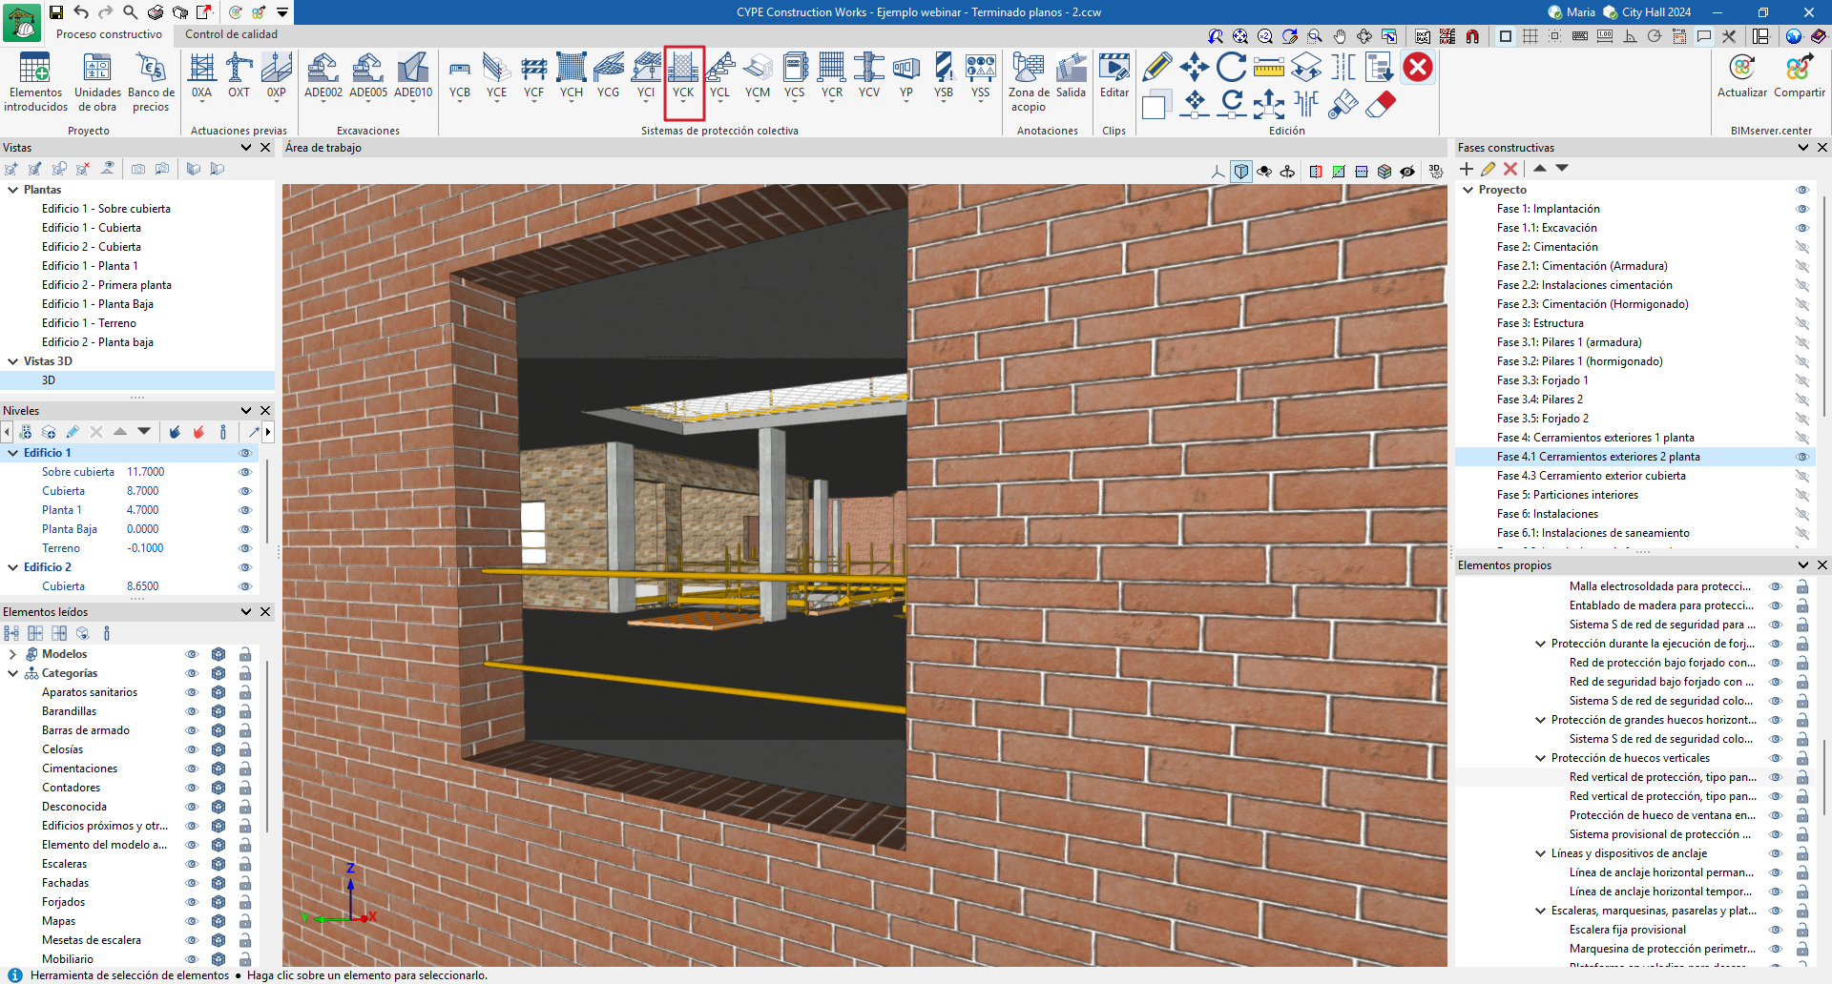1832x984 pixels.
Task: Collapse the Proyecto phases node
Action: 1468,190
